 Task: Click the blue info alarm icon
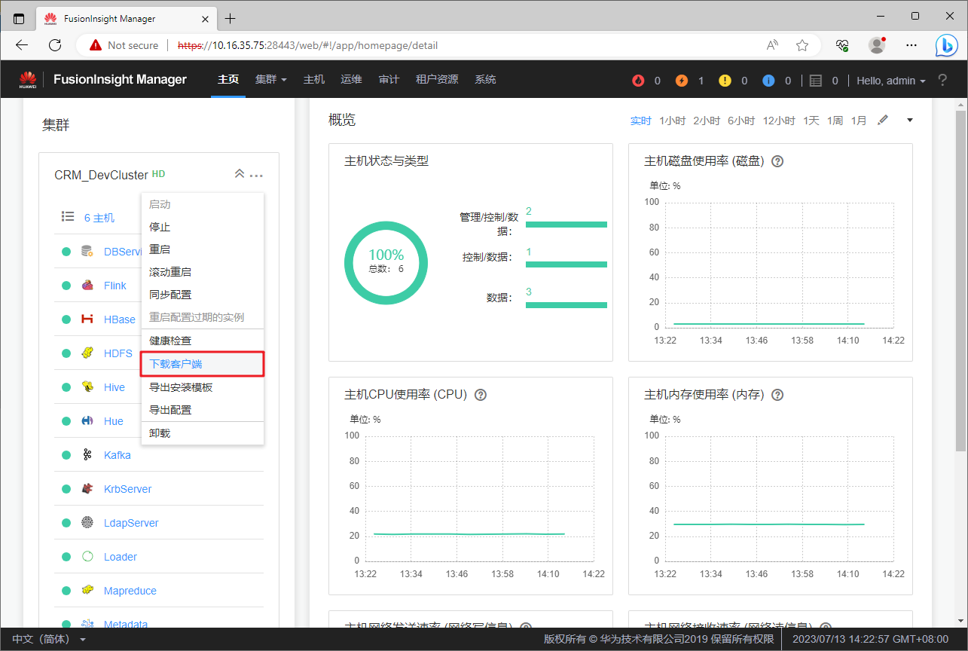pos(768,80)
